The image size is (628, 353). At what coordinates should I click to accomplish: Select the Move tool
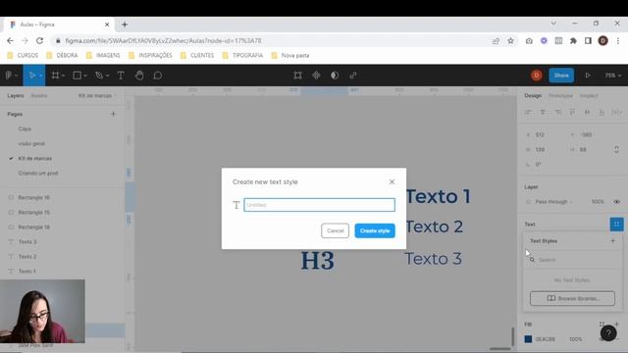tap(32, 76)
